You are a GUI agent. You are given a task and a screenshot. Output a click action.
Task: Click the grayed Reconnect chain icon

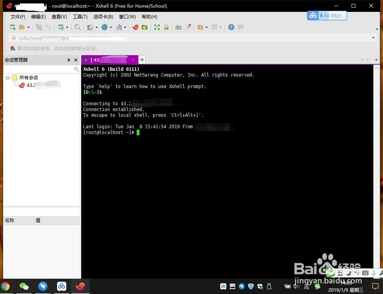(48, 27)
